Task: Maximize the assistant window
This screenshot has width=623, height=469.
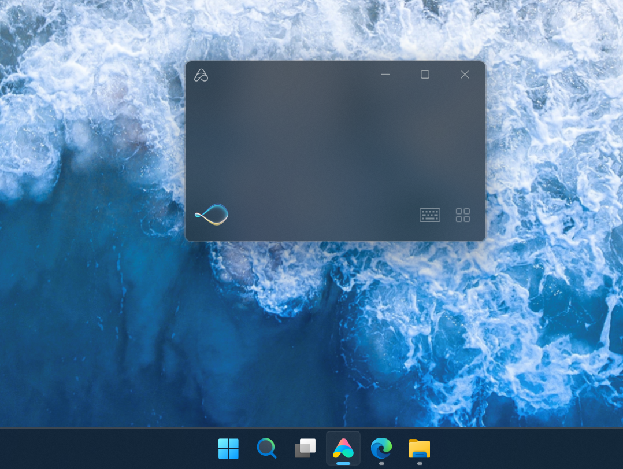Action: pos(425,75)
